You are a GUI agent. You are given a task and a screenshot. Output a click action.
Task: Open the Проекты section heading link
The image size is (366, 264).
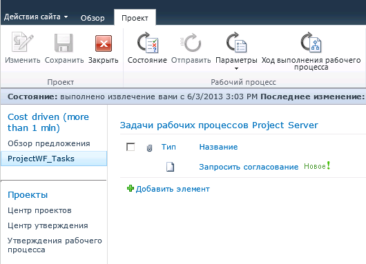click(x=28, y=194)
